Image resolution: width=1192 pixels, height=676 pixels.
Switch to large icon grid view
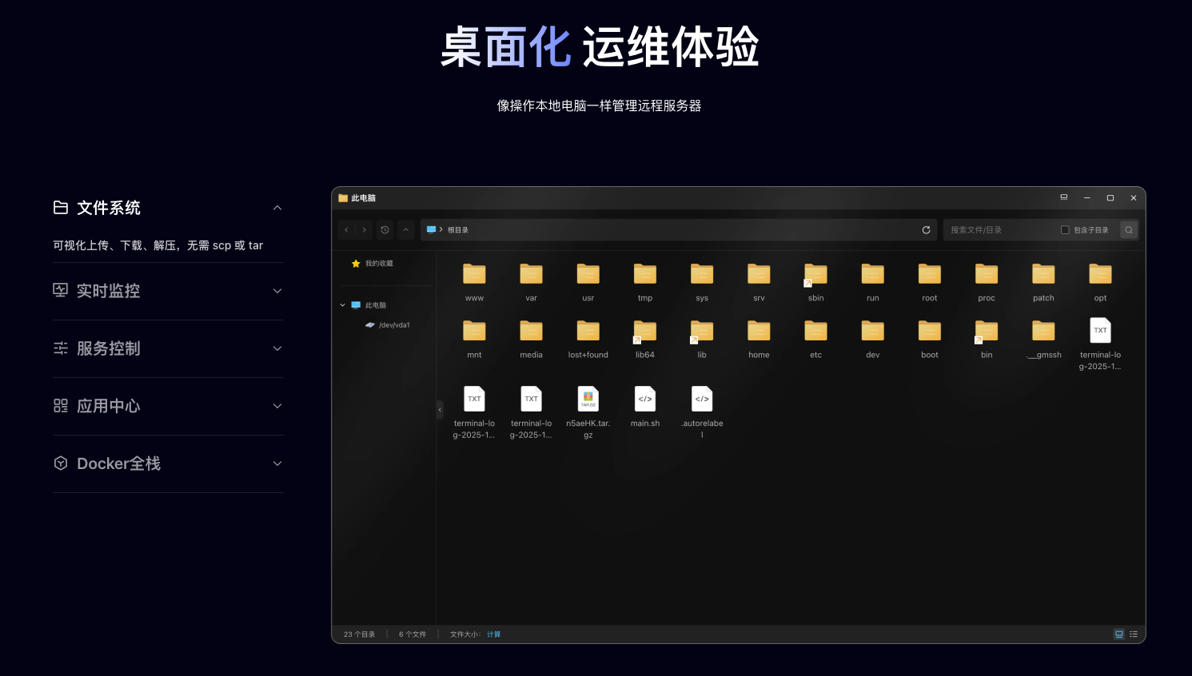click(1118, 634)
